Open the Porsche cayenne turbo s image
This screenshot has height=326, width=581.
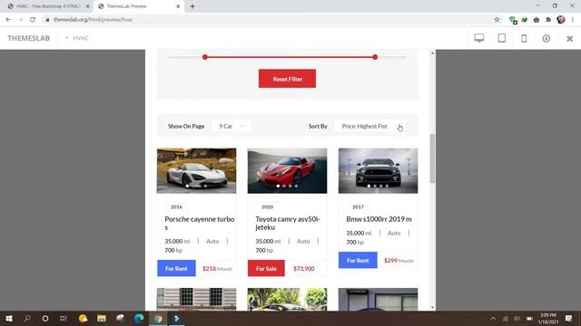click(196, 171)
